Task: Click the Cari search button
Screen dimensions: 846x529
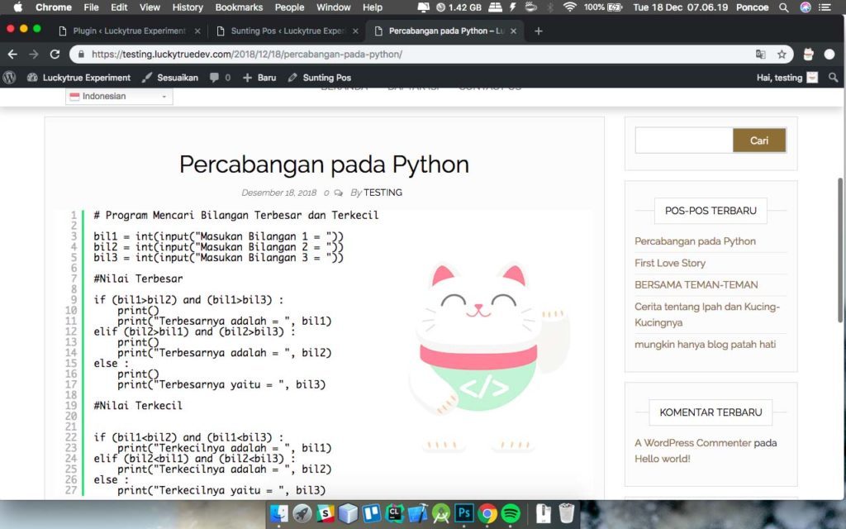Action: click(x=759, y=141)
